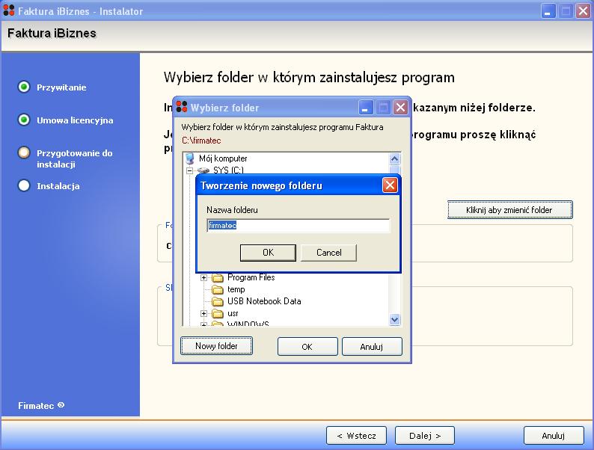Confirm the new folder name with OK

tap(268, 253)
